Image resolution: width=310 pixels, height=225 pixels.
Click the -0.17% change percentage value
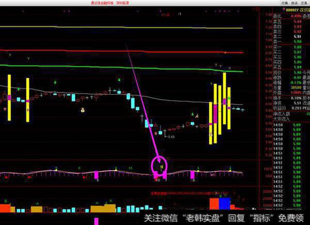pyautogui.click(x=296, y=83)
